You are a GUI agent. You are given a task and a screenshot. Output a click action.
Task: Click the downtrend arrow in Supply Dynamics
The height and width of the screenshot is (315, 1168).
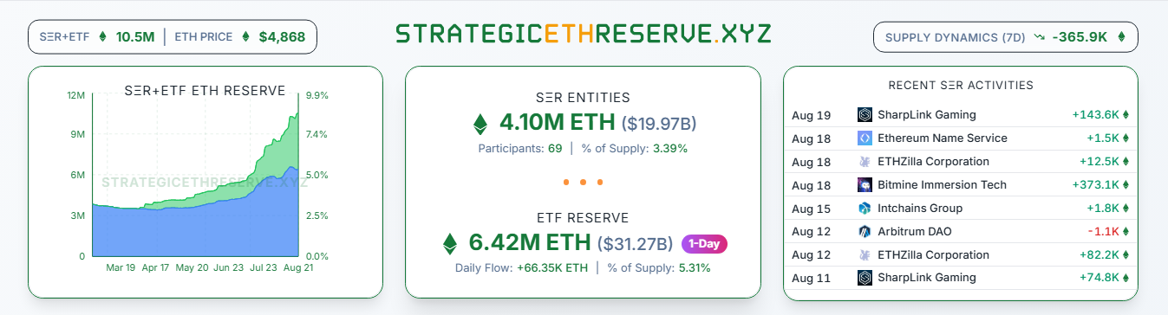coord(1039,37)
